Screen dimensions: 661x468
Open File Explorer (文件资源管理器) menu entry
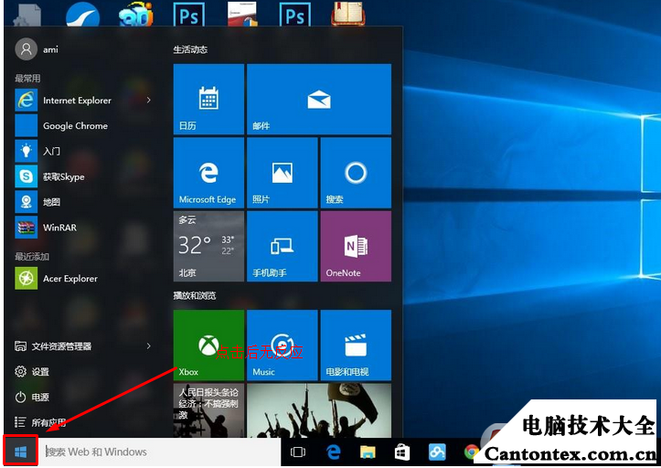(53, 346)
